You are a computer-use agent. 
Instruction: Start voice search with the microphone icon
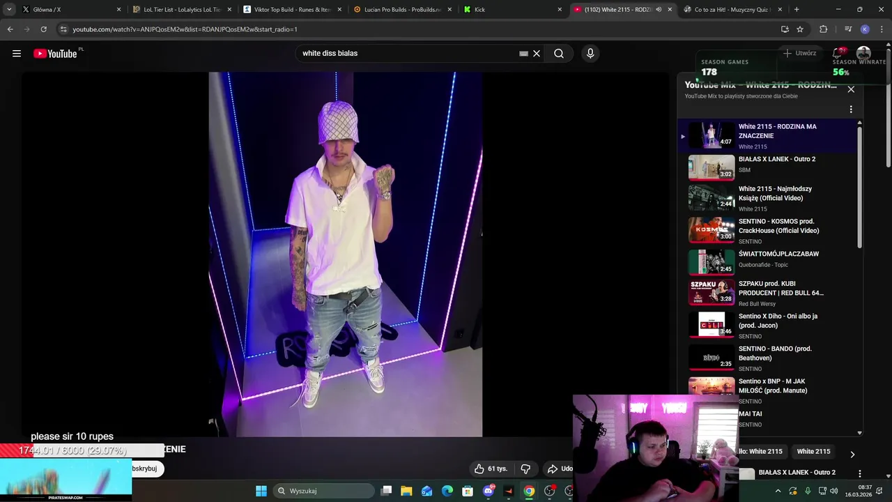(x=590, y=53)
